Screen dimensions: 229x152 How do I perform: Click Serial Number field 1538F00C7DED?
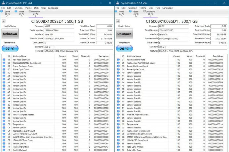coord(173,30)
